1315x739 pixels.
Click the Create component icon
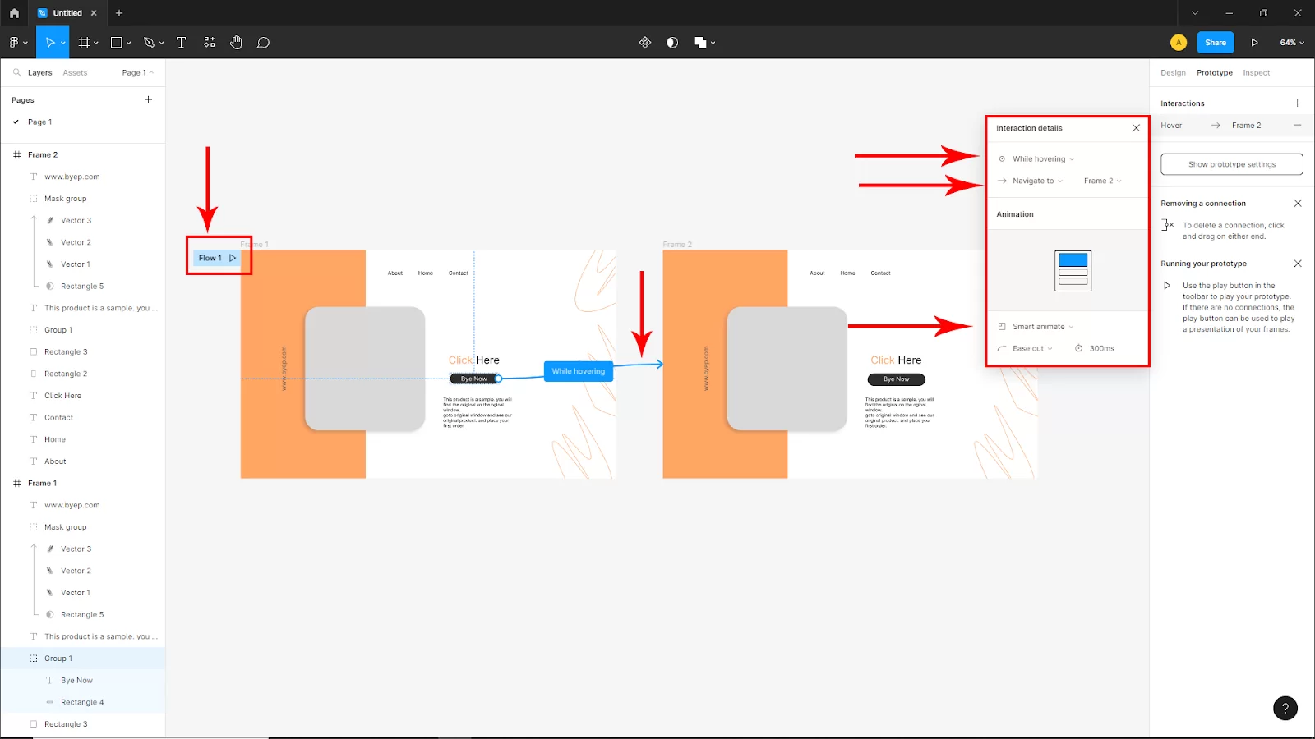(645, 43)
